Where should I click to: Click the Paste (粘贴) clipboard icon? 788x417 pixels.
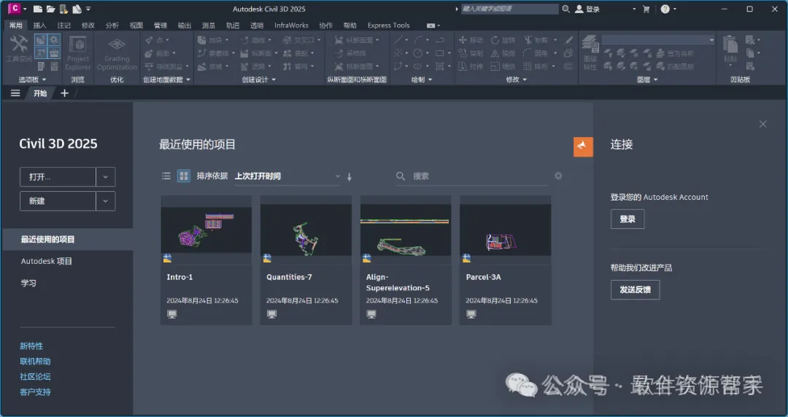(730, 44)
